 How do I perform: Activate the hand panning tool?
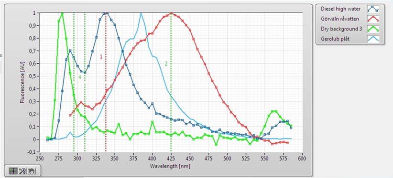coord(32,171)
